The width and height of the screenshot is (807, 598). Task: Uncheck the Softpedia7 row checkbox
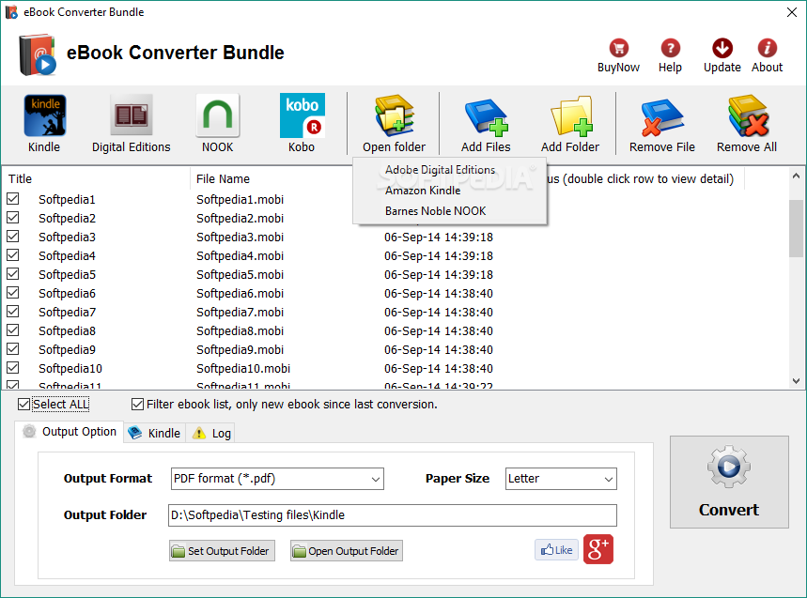pyautogui.click(x=13, y=311)
